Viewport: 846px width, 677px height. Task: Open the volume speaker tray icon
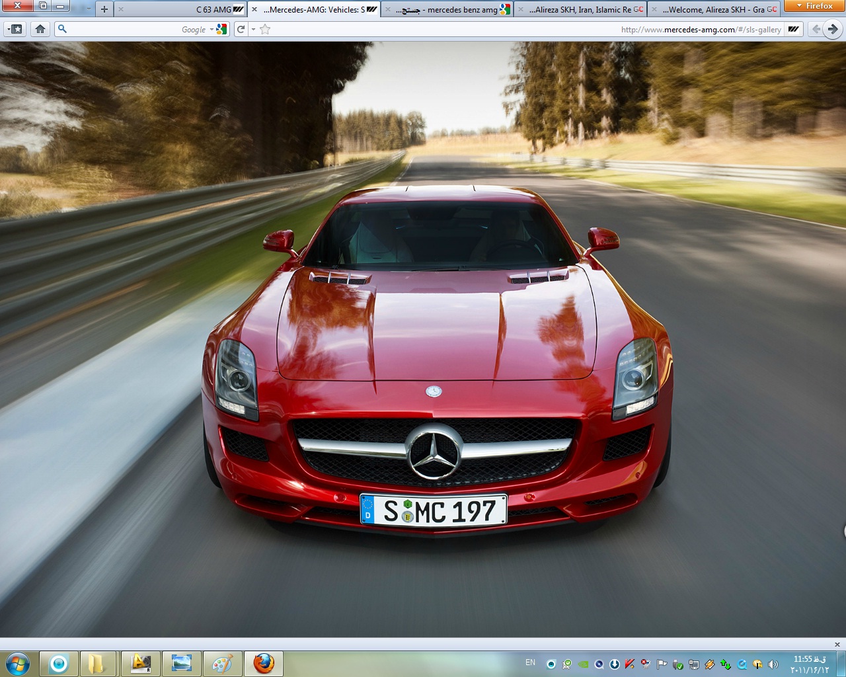(773, 664)
